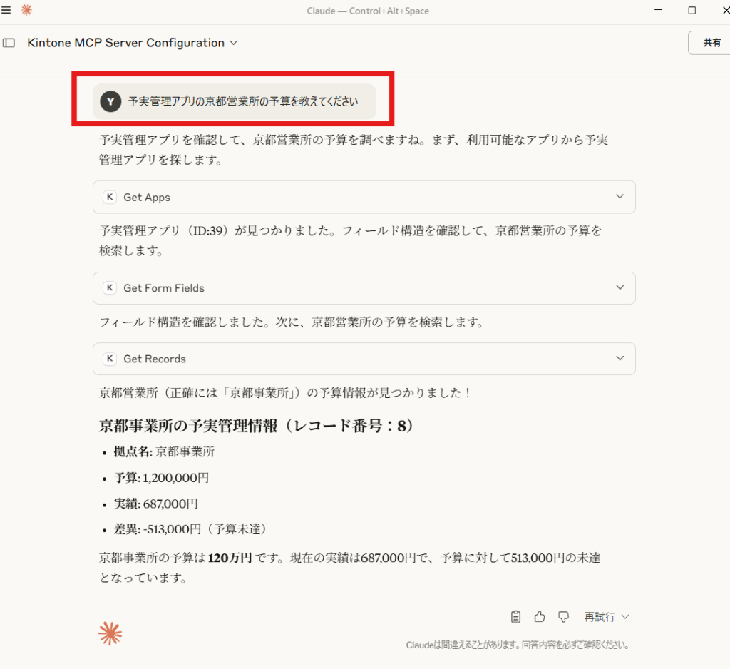Open the hamburger menu icon
The image size is (730, 669).
[x=6, y=10]
